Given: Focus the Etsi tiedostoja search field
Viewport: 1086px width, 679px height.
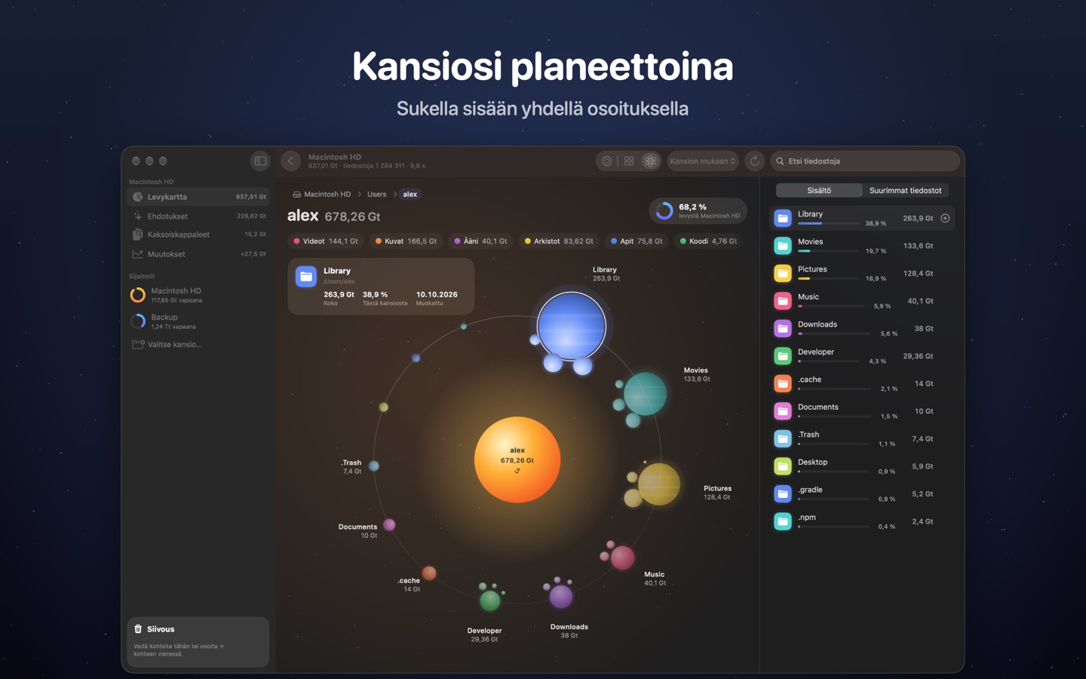Looking at the screenshot, I should (865, 161).
